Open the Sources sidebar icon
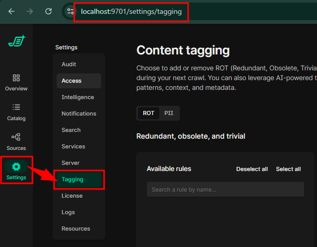The image size is (317, 247). [16, 137]
